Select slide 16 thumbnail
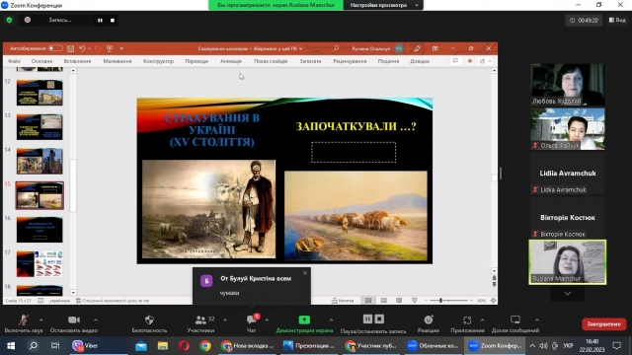Image resolution: width=632 pixels, height=355 pixels. [39, 230]
